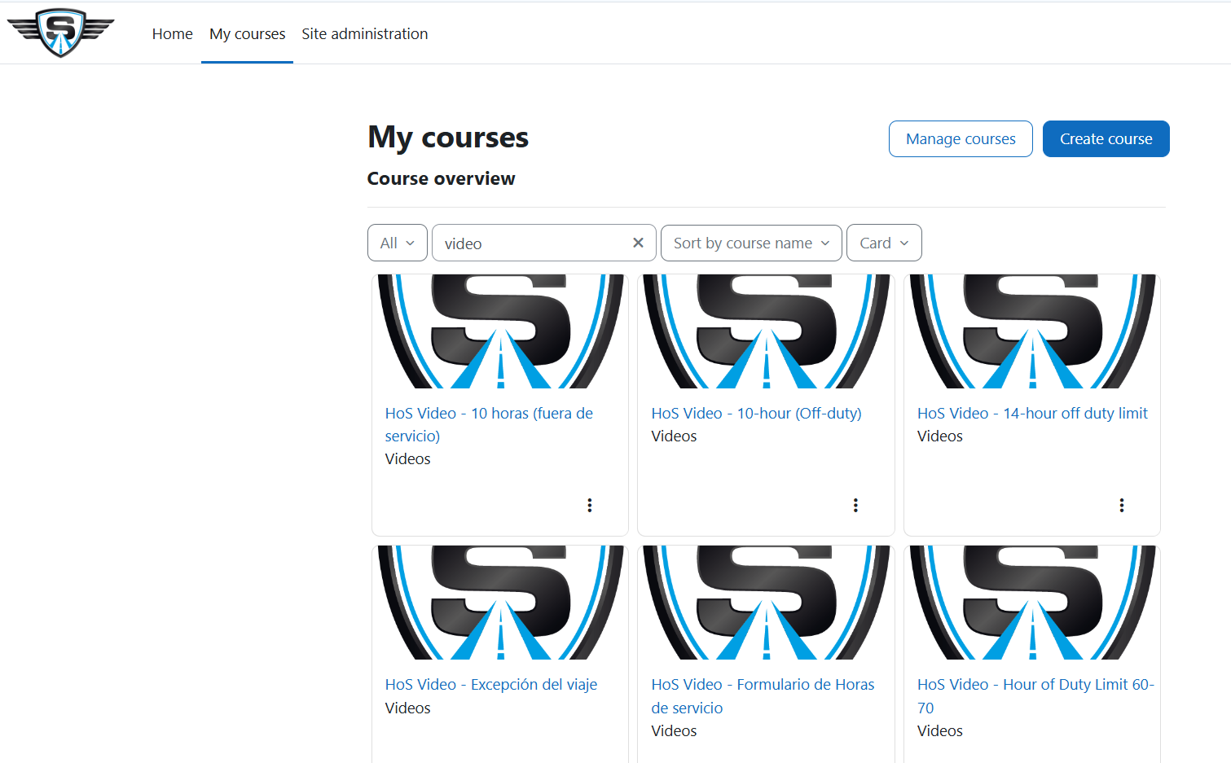Image resolution: width=1231 pixels, height=763 pixels.
Task: Open HoS Video - 10 horas (fuera de servicio)
Action: (489, 424)
